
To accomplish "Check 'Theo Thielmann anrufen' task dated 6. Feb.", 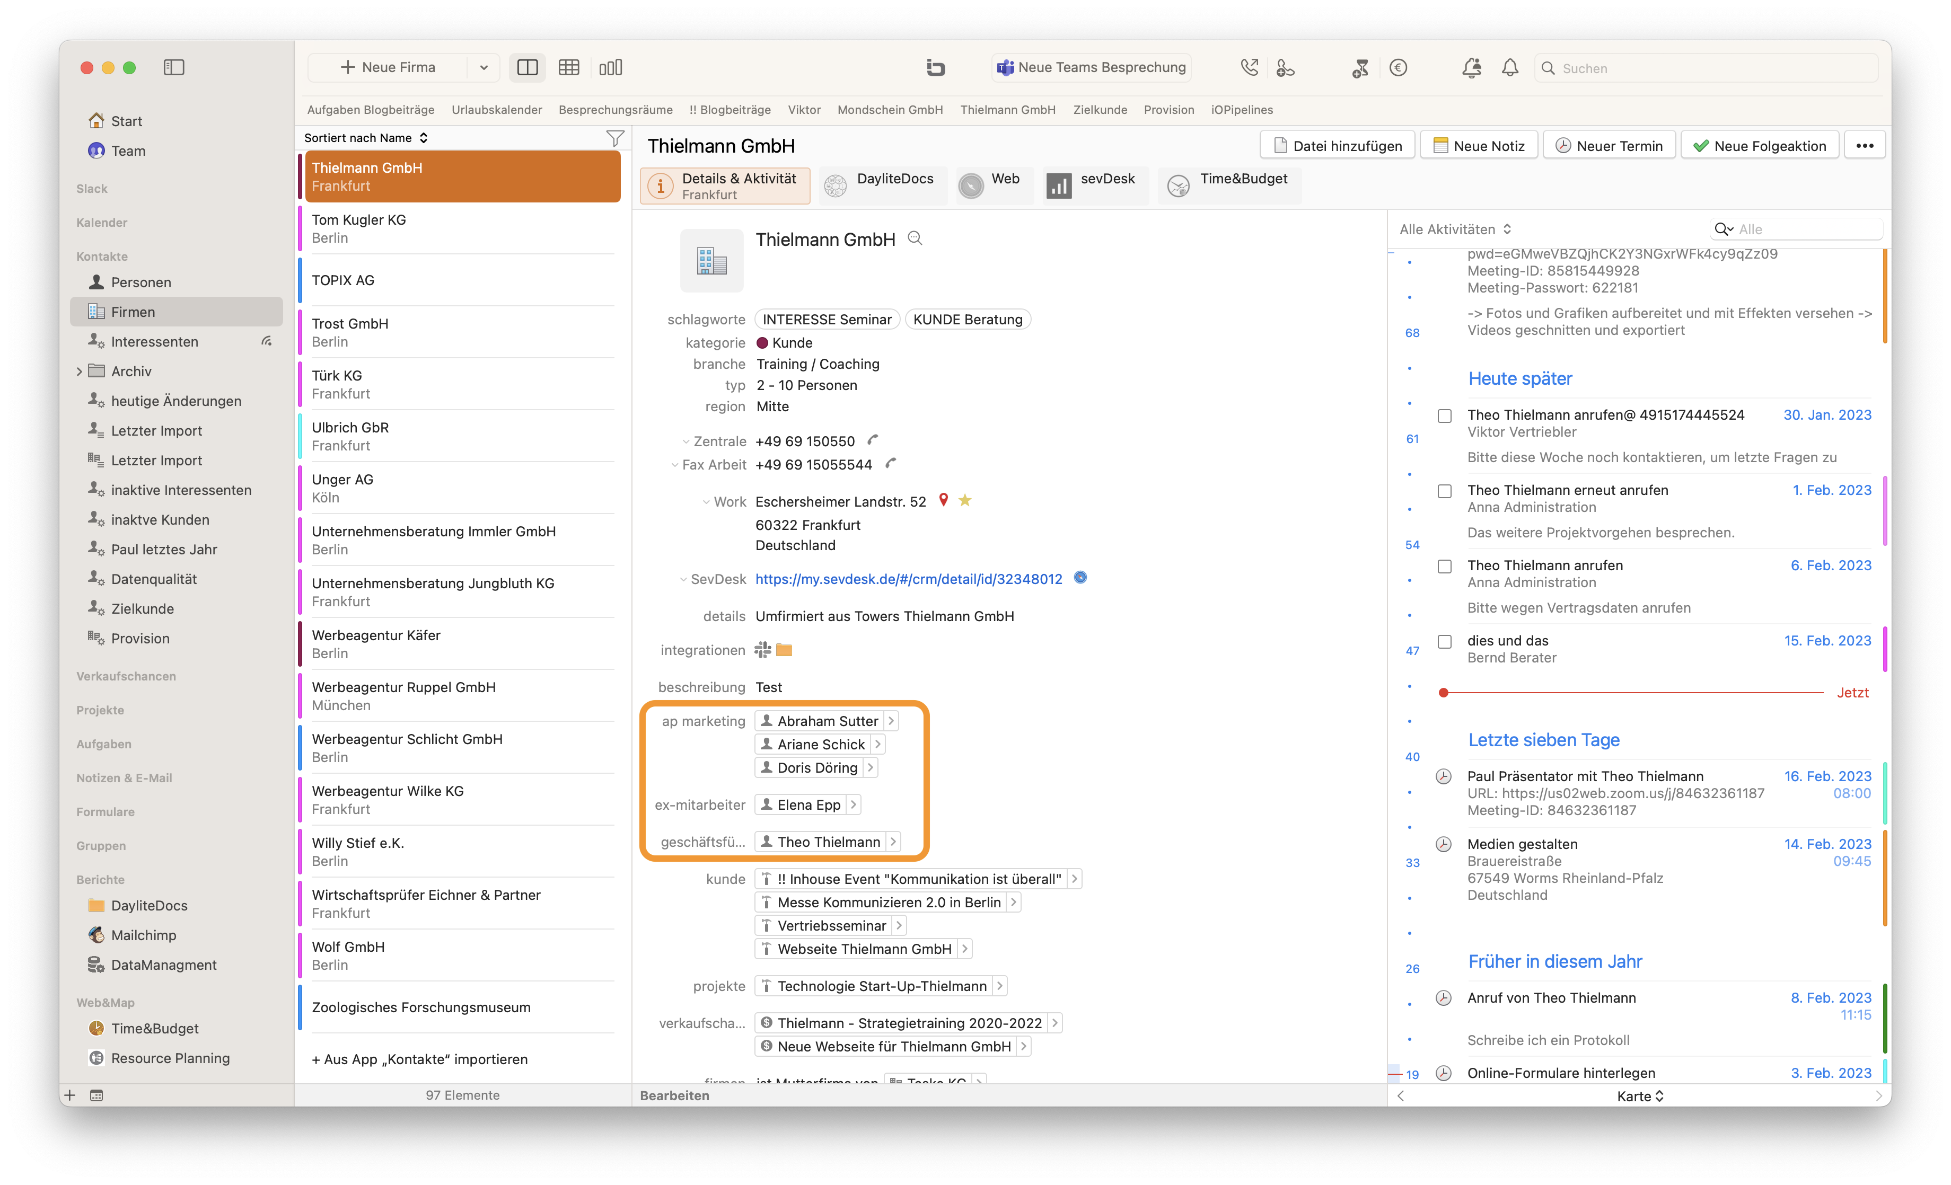I will coord(1444,566).
